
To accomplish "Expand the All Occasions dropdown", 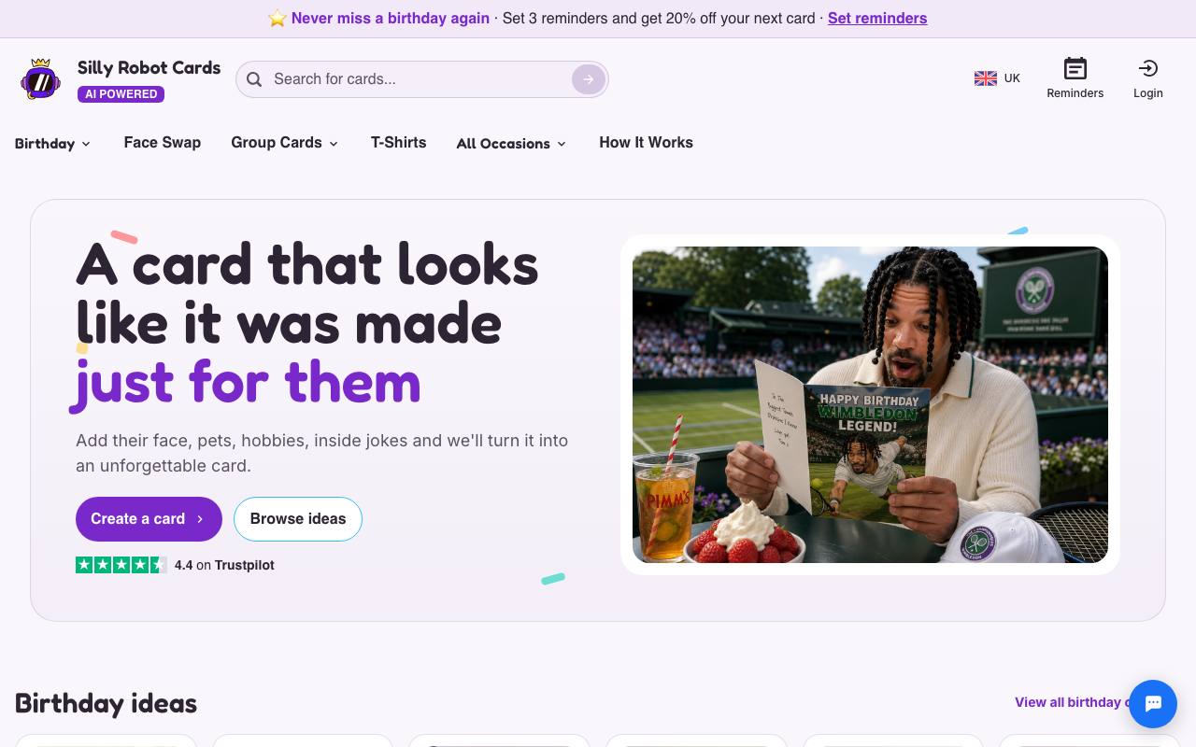I will [x=511, y=143].
